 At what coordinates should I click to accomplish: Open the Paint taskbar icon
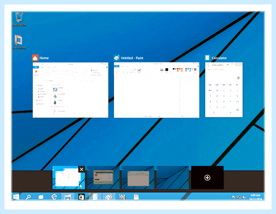pyautogui.click(x=109, y=197)
